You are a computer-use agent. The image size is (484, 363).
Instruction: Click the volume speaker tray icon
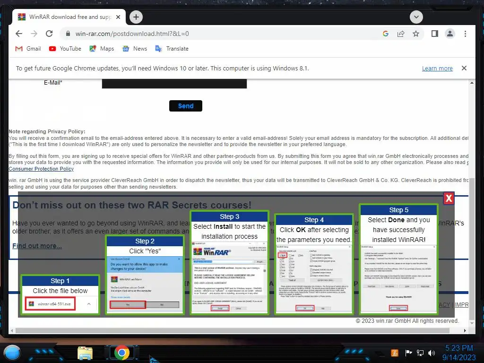432,353
